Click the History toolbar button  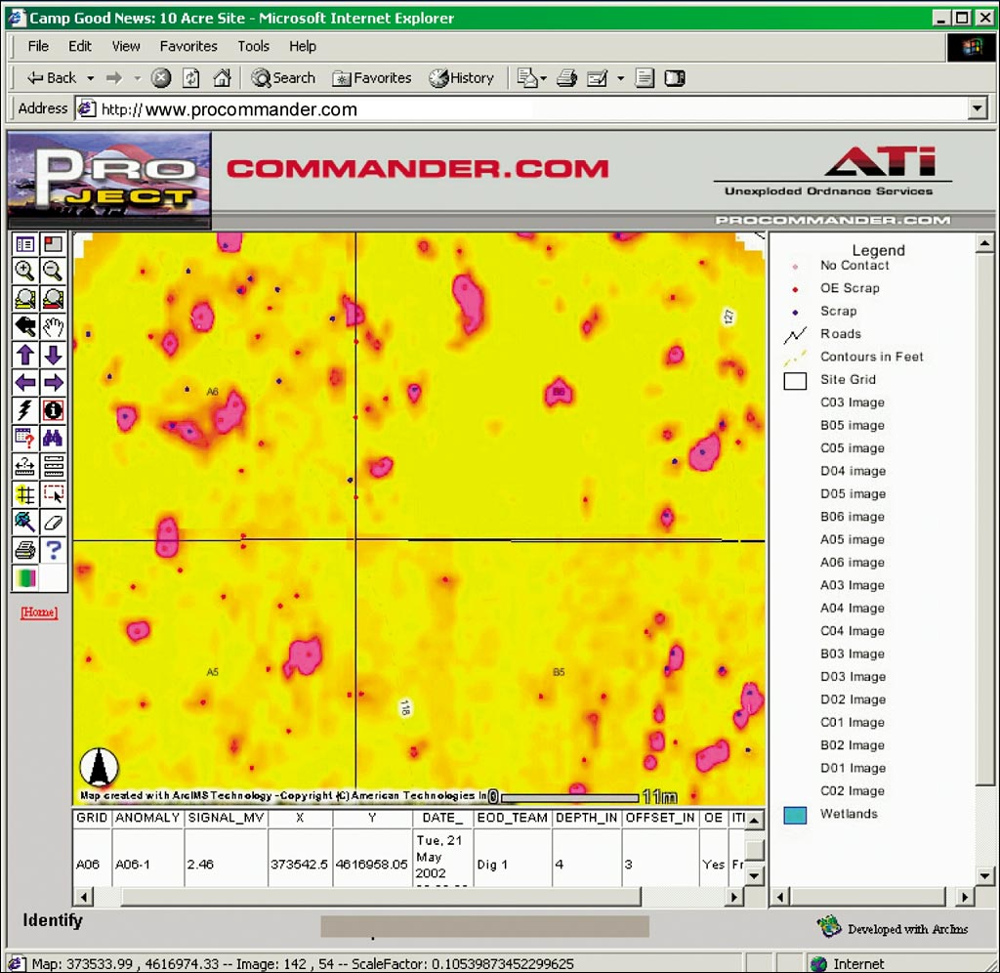[462, 78]
